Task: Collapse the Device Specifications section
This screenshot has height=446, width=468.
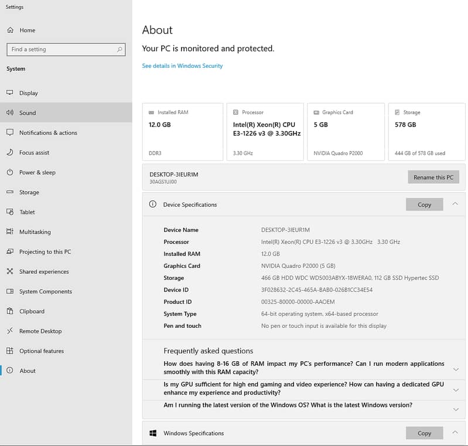Action: click(x=455, y=204)
